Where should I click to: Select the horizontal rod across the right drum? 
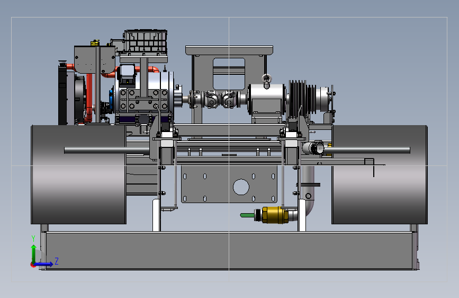[366, 151]
